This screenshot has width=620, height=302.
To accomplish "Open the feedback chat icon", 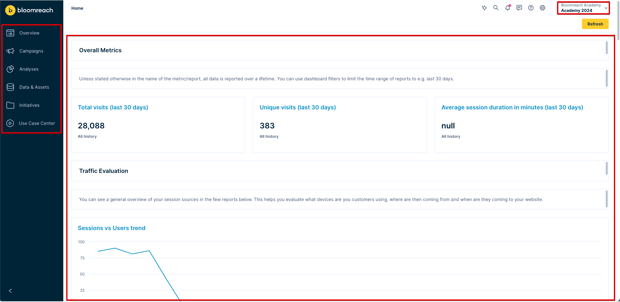I will 519,8.
